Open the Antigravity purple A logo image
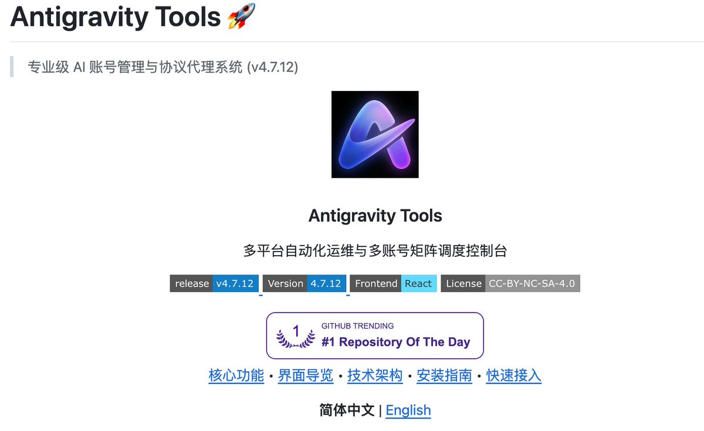Viewport: 704px width, 431px height. [375, 134]
